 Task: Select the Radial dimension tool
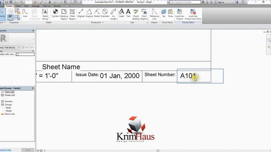pos(97,13)
